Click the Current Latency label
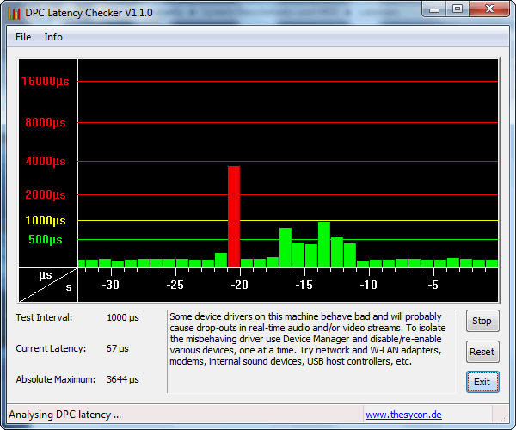The image size is (516, 430). click(x=51, y=349)
